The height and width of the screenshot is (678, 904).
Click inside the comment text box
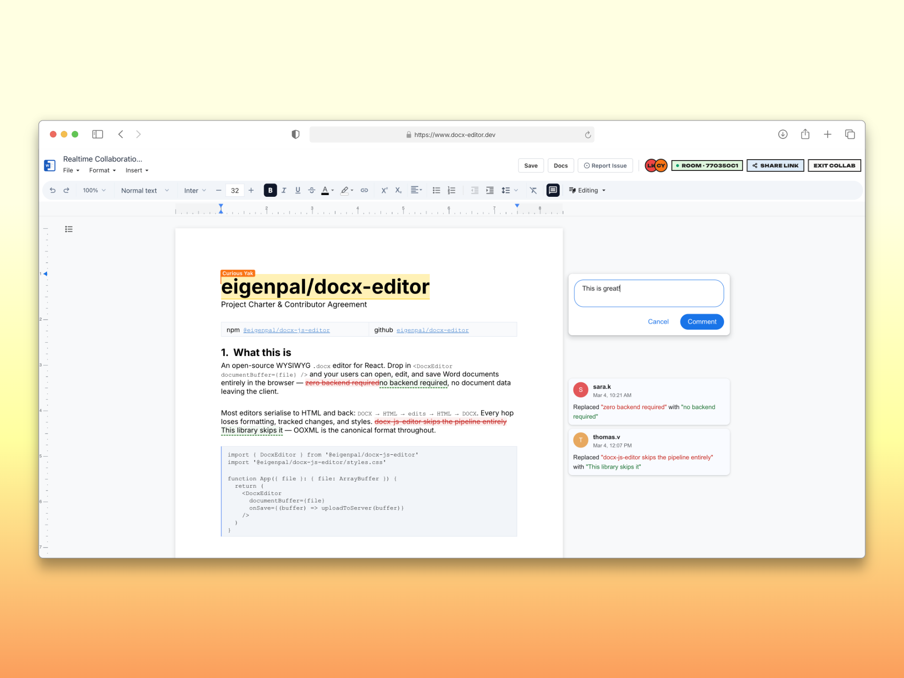(x=648, y=293)
